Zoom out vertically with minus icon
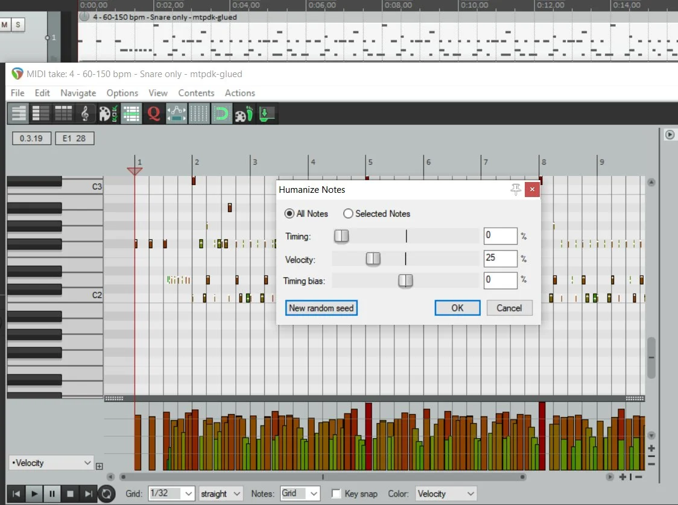 (651, 464)
